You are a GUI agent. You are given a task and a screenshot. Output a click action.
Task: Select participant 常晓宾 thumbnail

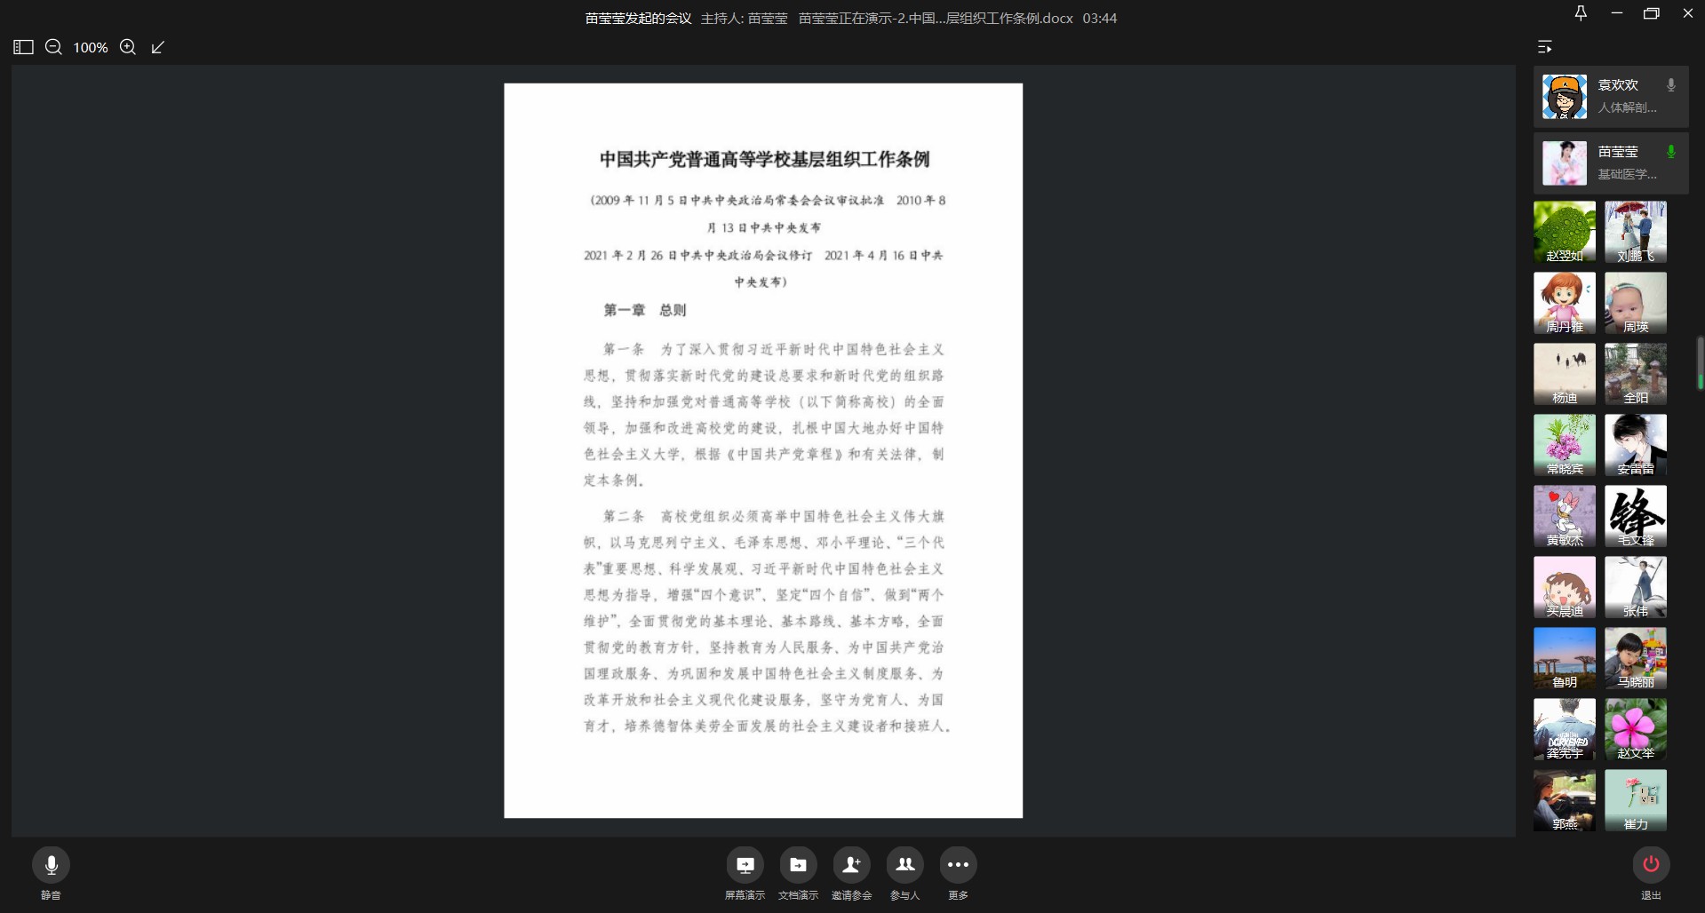(x=1565, y=445)
